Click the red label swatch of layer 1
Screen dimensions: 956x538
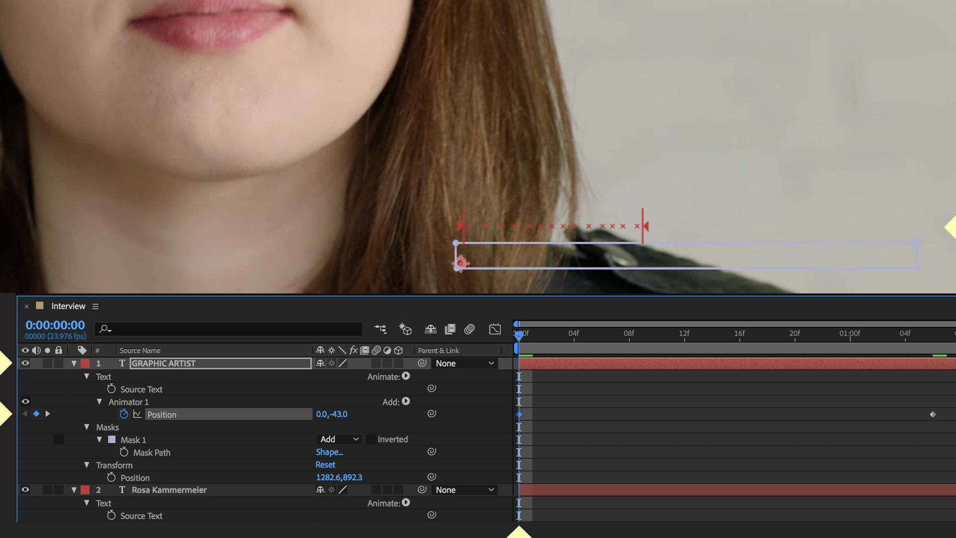(x=84, y=363)
